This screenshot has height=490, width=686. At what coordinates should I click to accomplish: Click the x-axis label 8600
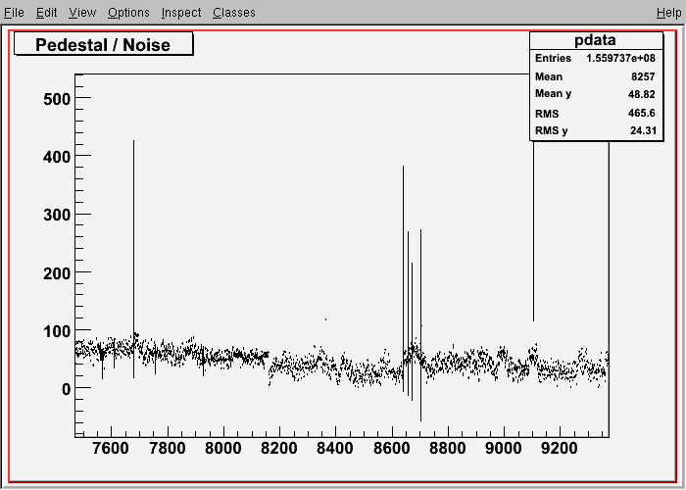[392, 449]
